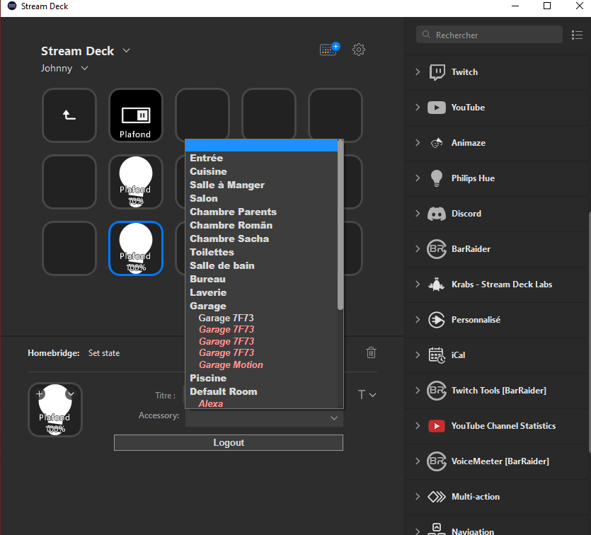Open the Johnny profile dropdown

point(84,68)
